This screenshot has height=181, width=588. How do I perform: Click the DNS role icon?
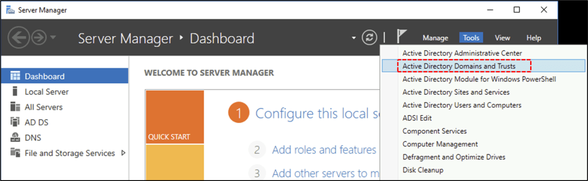pyautogui.click(x=15, y=137)
